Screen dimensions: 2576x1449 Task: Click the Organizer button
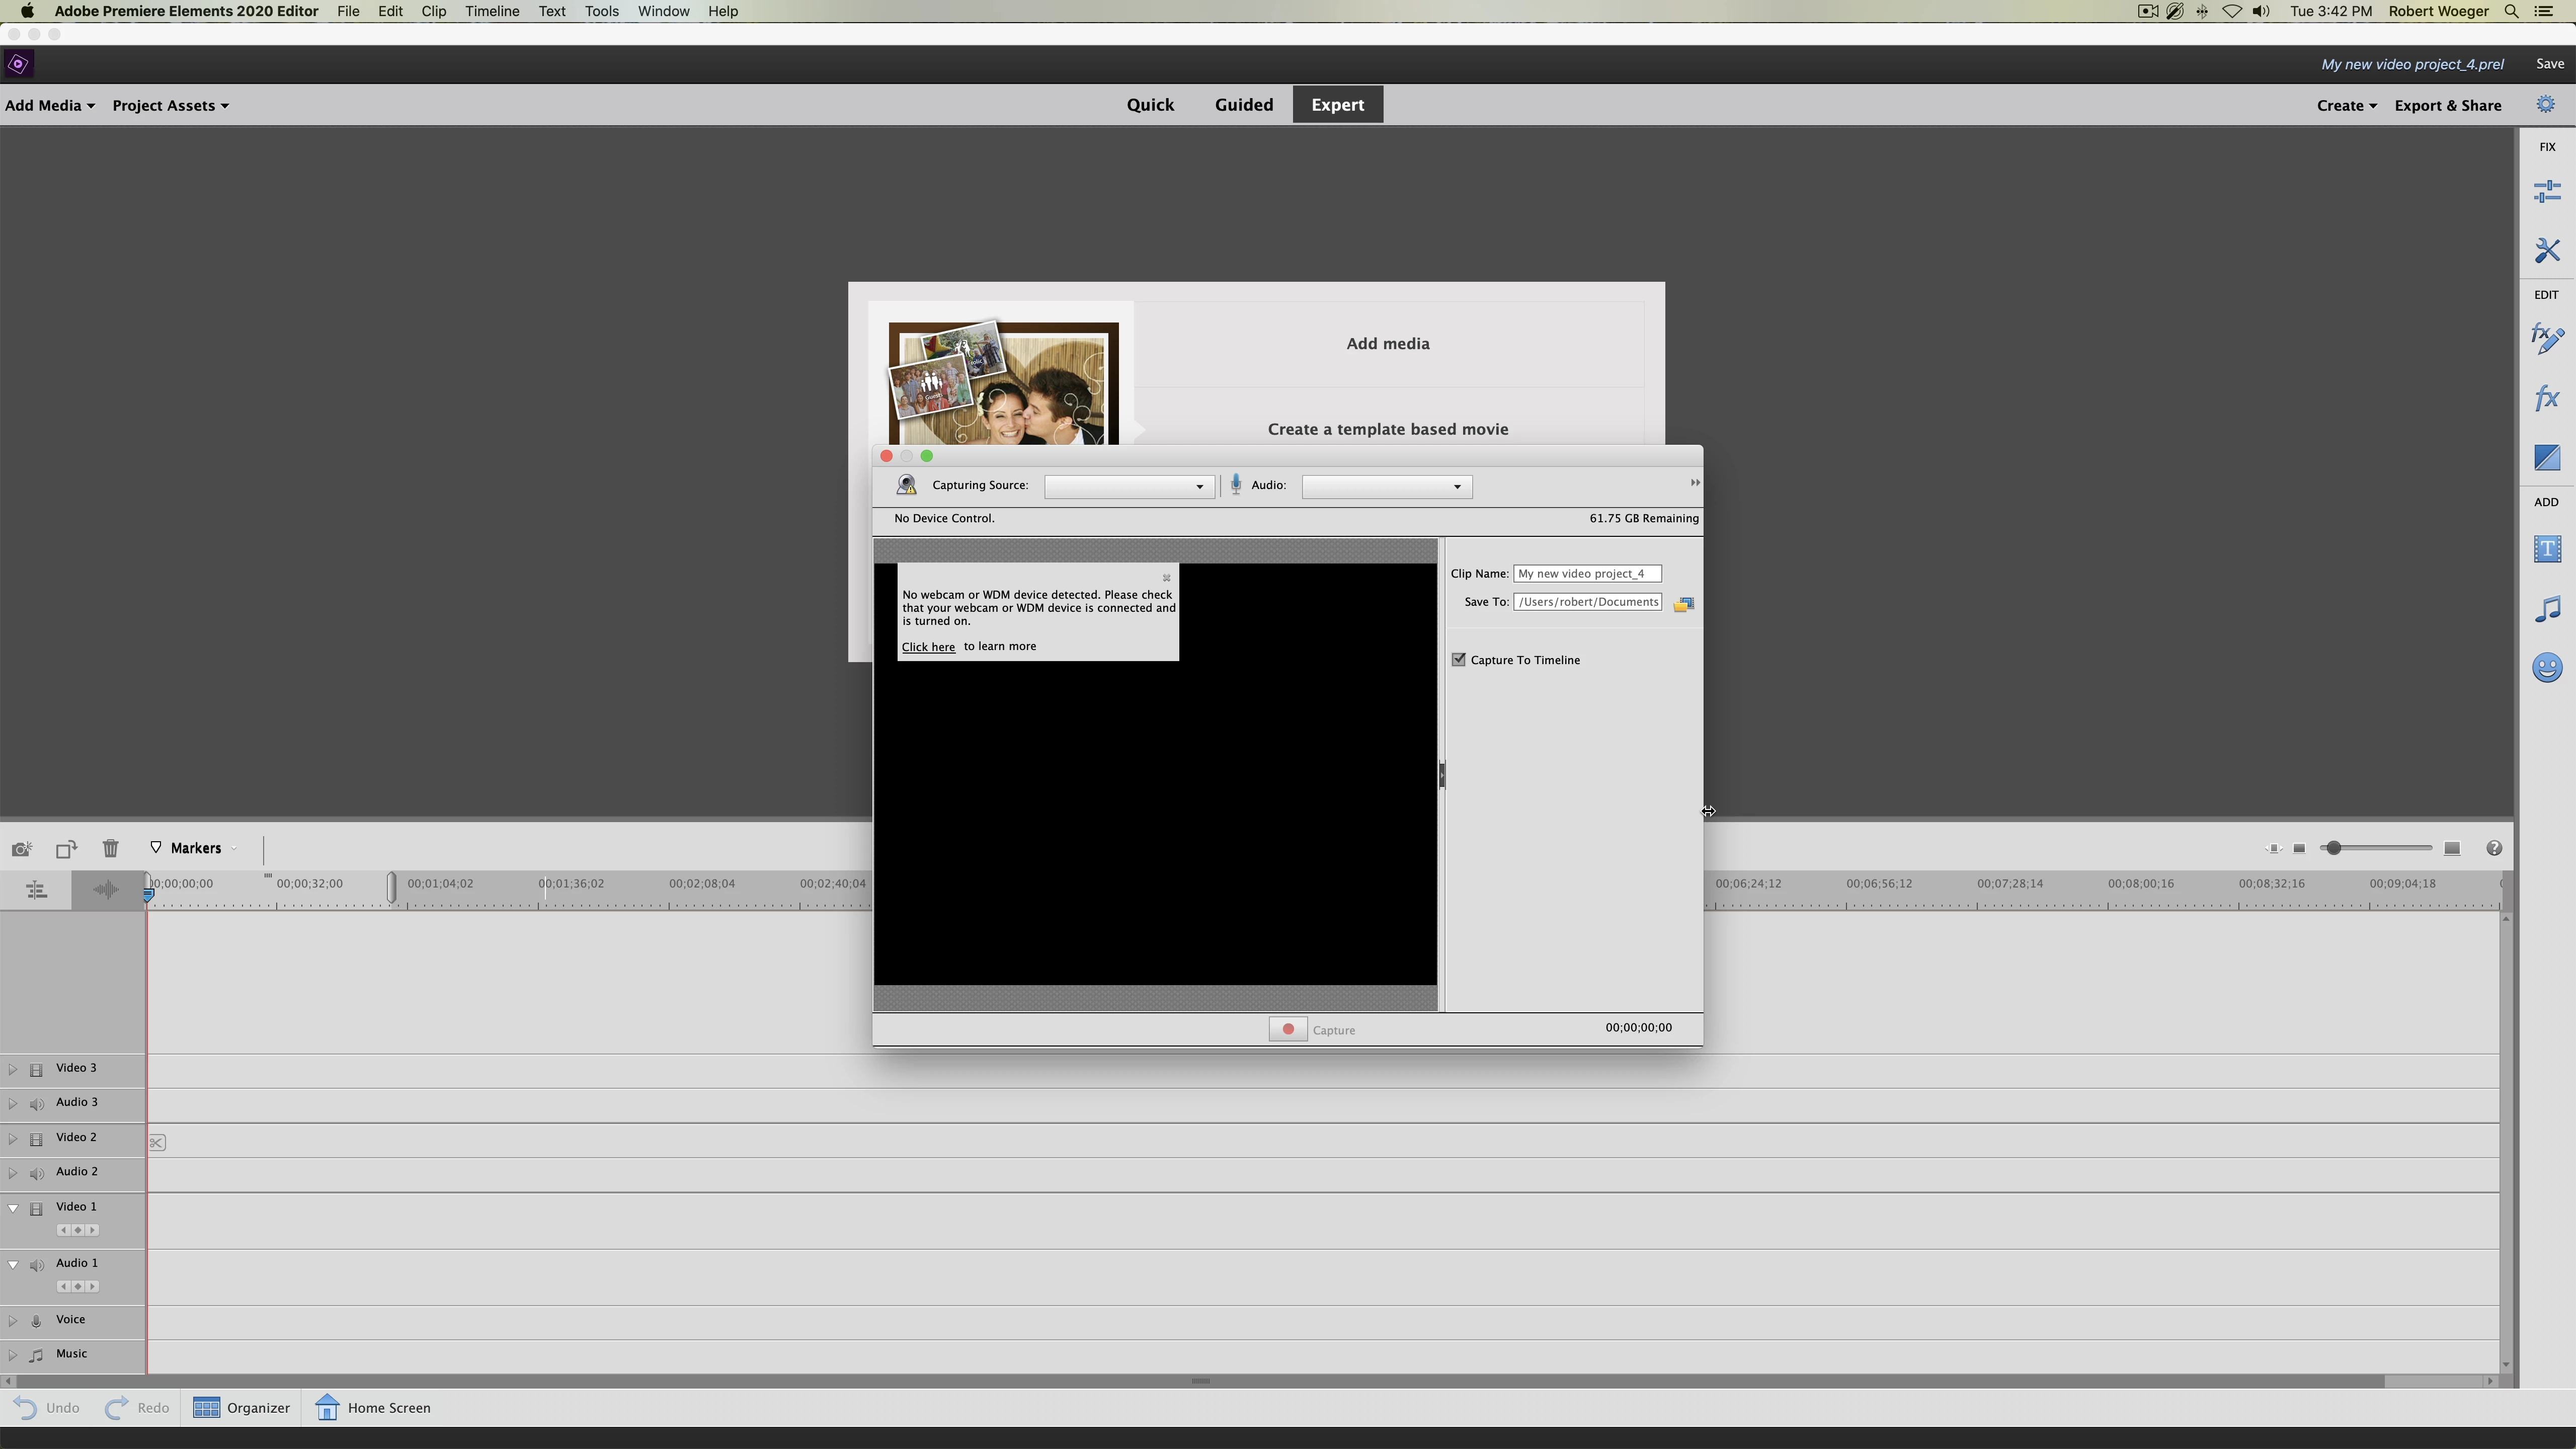(x=241, y=1408)
